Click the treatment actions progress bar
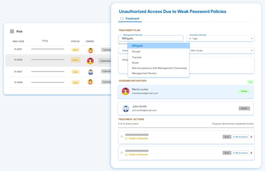265x171 pixels. tap(186, 128)
